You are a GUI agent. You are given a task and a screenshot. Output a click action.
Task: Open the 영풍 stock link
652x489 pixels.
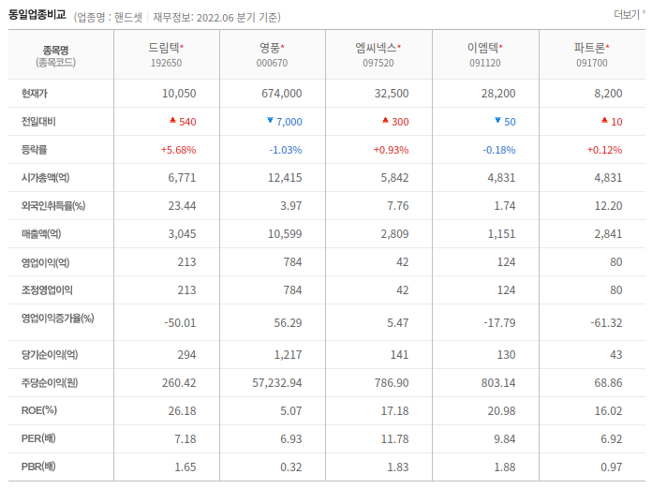270,48
